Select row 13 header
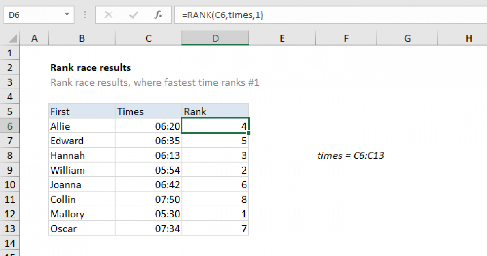The width and height of the screenshot is (487, 256). (x=10, y=229)
